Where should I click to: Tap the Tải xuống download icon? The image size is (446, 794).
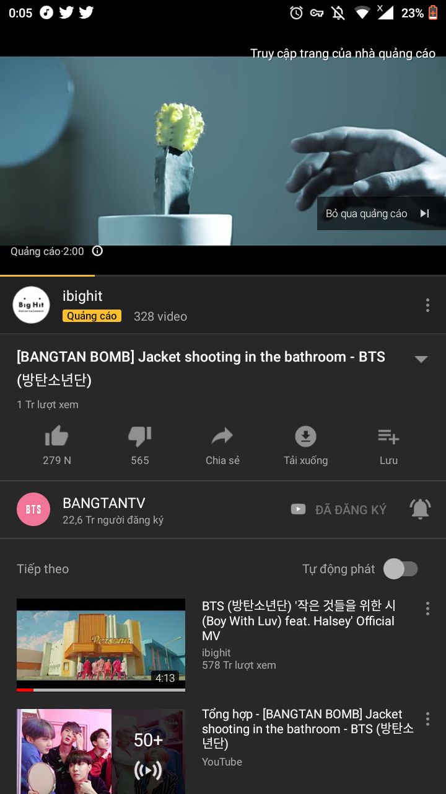pos(305,437)
